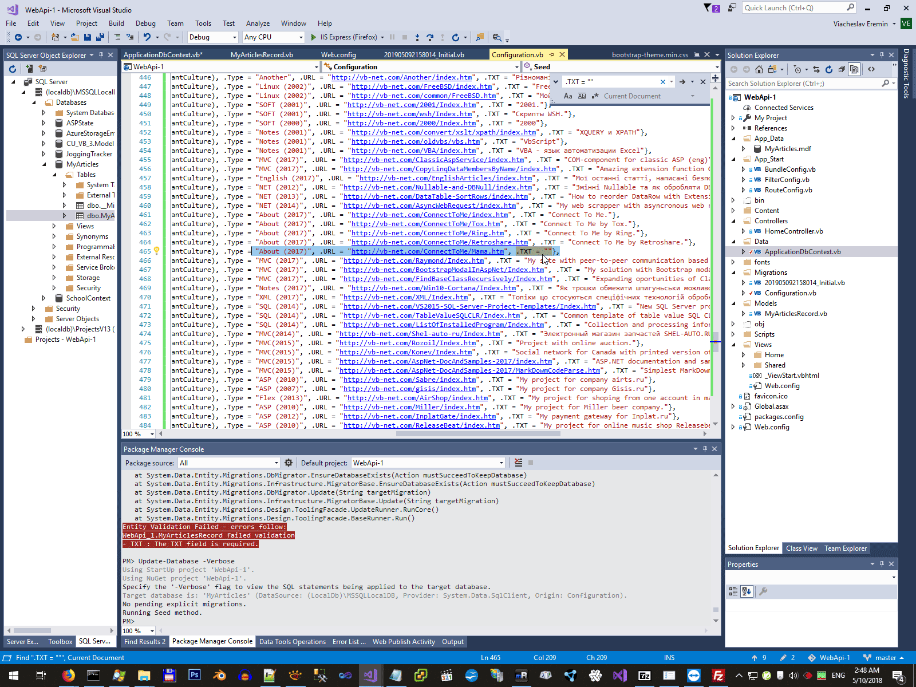Collapse all items in Solution Explorer
Screen dimensions: 916x687
(x=842, y=69)
